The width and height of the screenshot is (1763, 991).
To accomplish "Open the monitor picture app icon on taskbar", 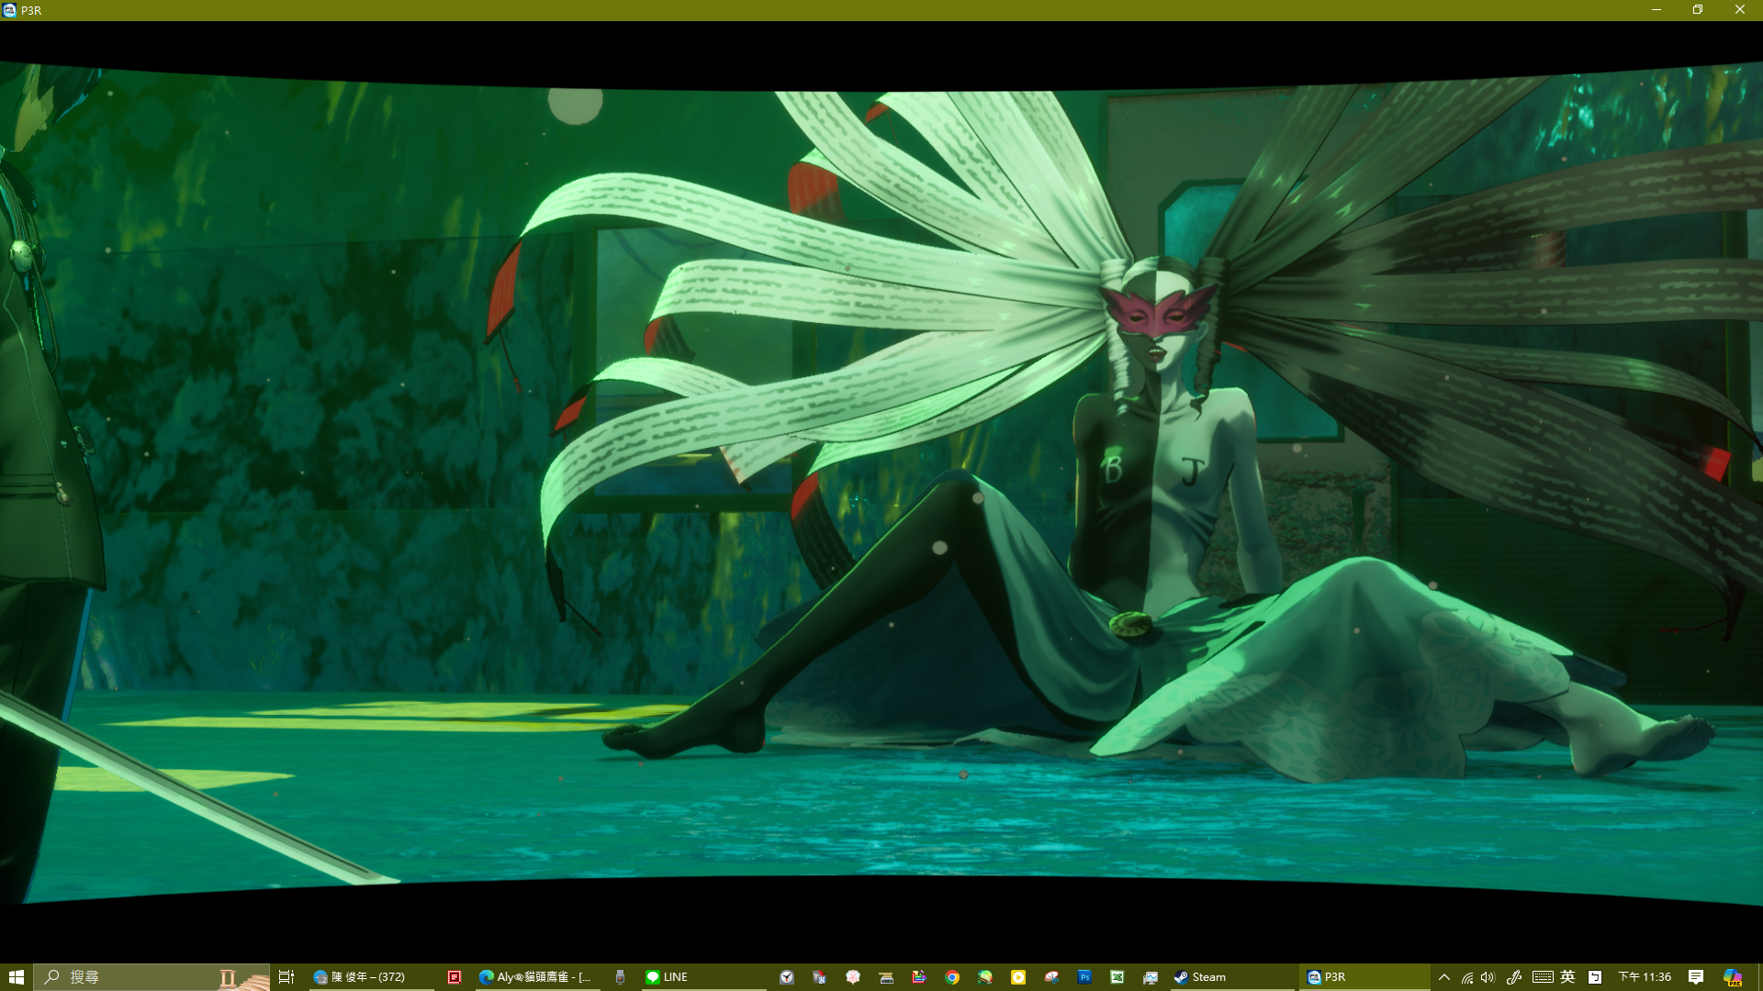I will pos(1151,977).
